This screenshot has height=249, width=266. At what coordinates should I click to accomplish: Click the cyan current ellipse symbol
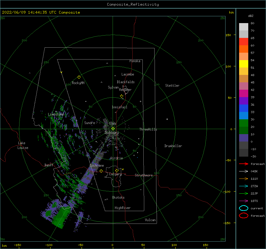coord(244,208)
